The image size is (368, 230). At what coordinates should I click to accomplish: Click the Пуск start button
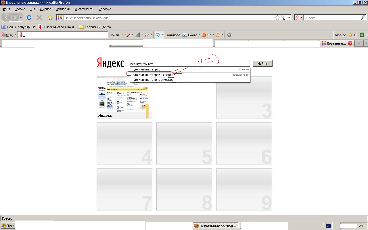click(x=8, y=226)
